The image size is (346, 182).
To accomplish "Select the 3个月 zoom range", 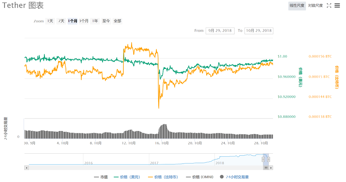I will [84, 21].
